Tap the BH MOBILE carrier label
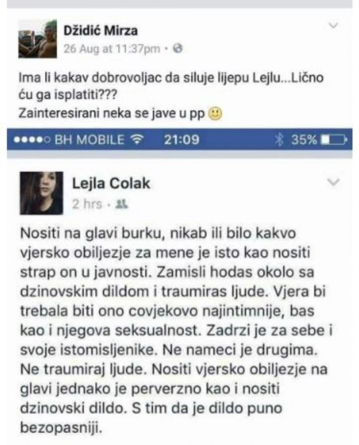Viewport: 359px width, 445px height. click(x=90, y=140)
